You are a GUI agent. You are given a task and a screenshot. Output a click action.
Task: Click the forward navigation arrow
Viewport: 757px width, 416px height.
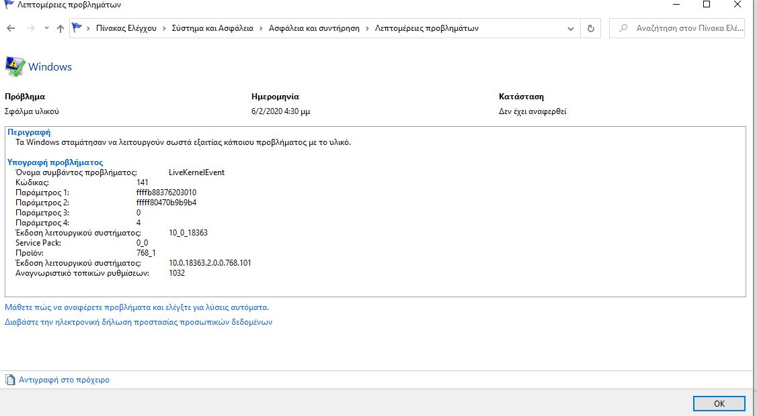click(x=30, y=28)
